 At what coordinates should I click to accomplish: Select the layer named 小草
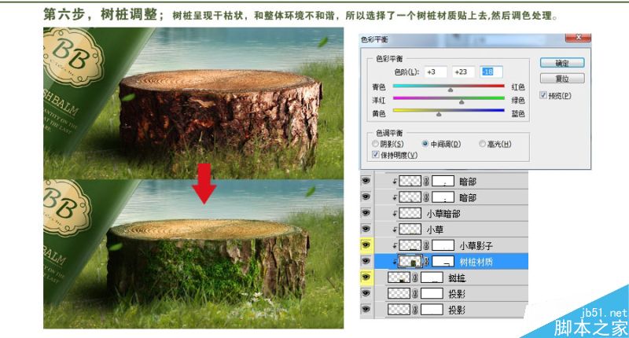coord(435,230)
